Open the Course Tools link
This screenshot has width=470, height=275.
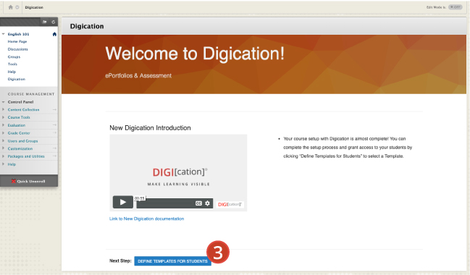click(x=19, y=117)
